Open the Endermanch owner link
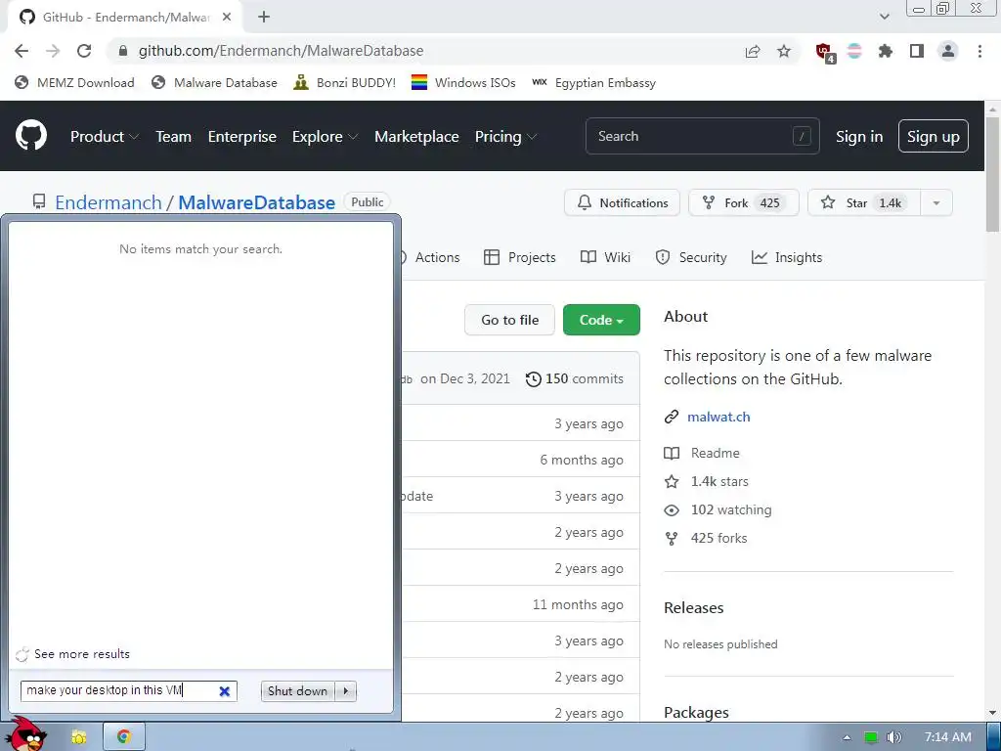The width and height of the screenshot is (1001, 751). pyautogui.click(x=109, y=202)
